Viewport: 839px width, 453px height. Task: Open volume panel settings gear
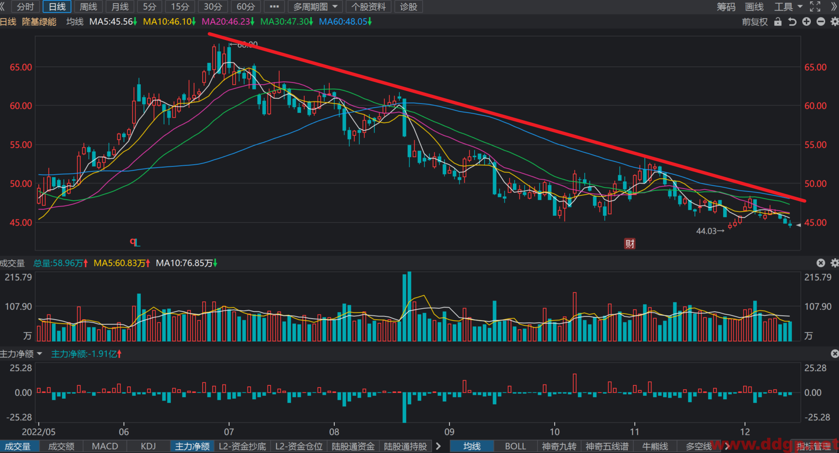click(834, 263)
